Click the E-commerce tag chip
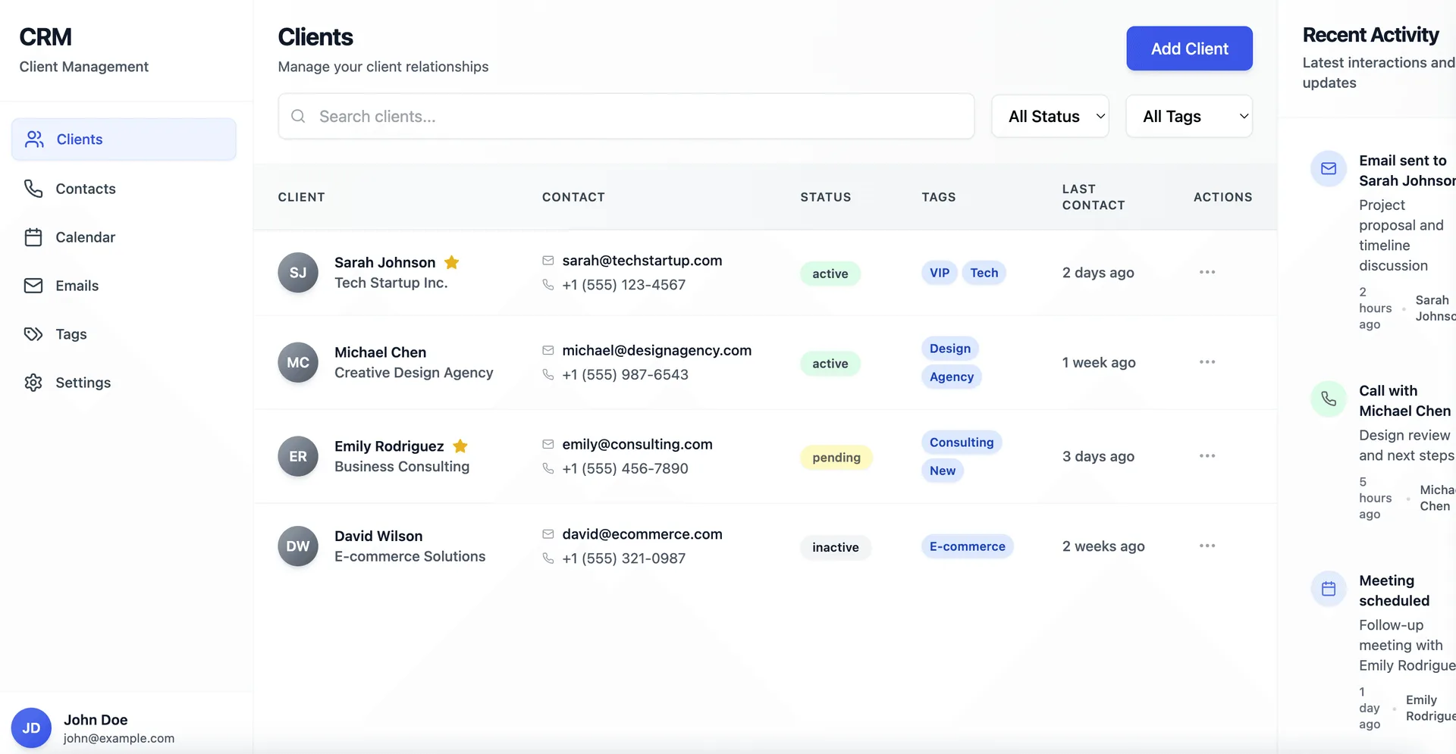The width and height of the screenshot is (1456, 754). tap(968, 546)
